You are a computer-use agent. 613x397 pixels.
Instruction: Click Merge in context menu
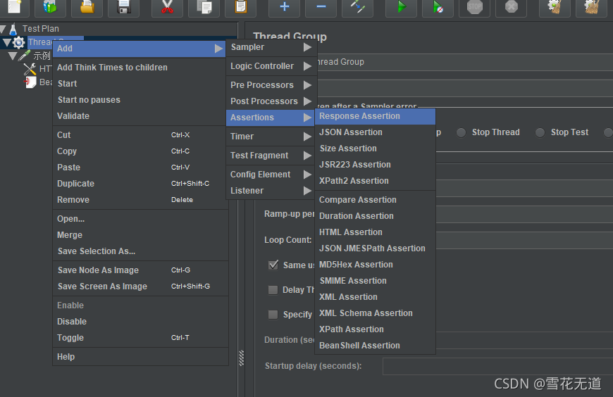pyautogui.click(x=140, y=235)
